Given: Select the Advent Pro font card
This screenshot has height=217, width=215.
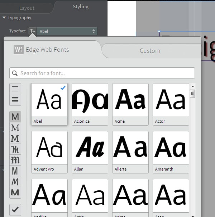Looking at the screenshot, I should point(49,152).
